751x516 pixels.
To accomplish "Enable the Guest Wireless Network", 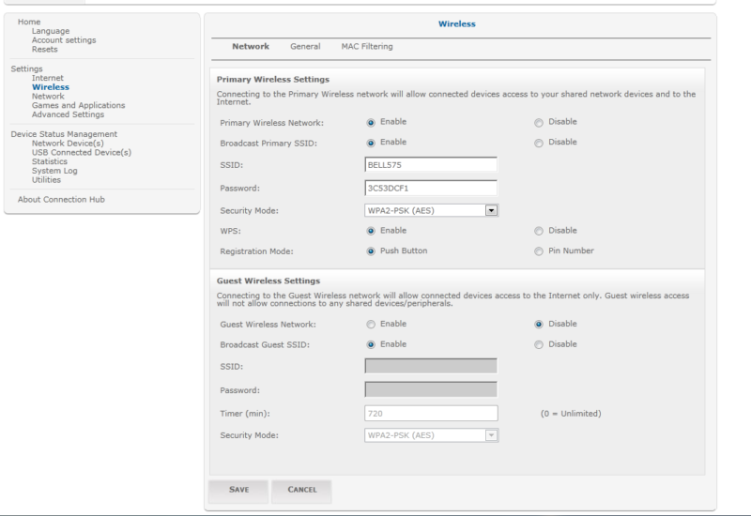I will 371,325.
